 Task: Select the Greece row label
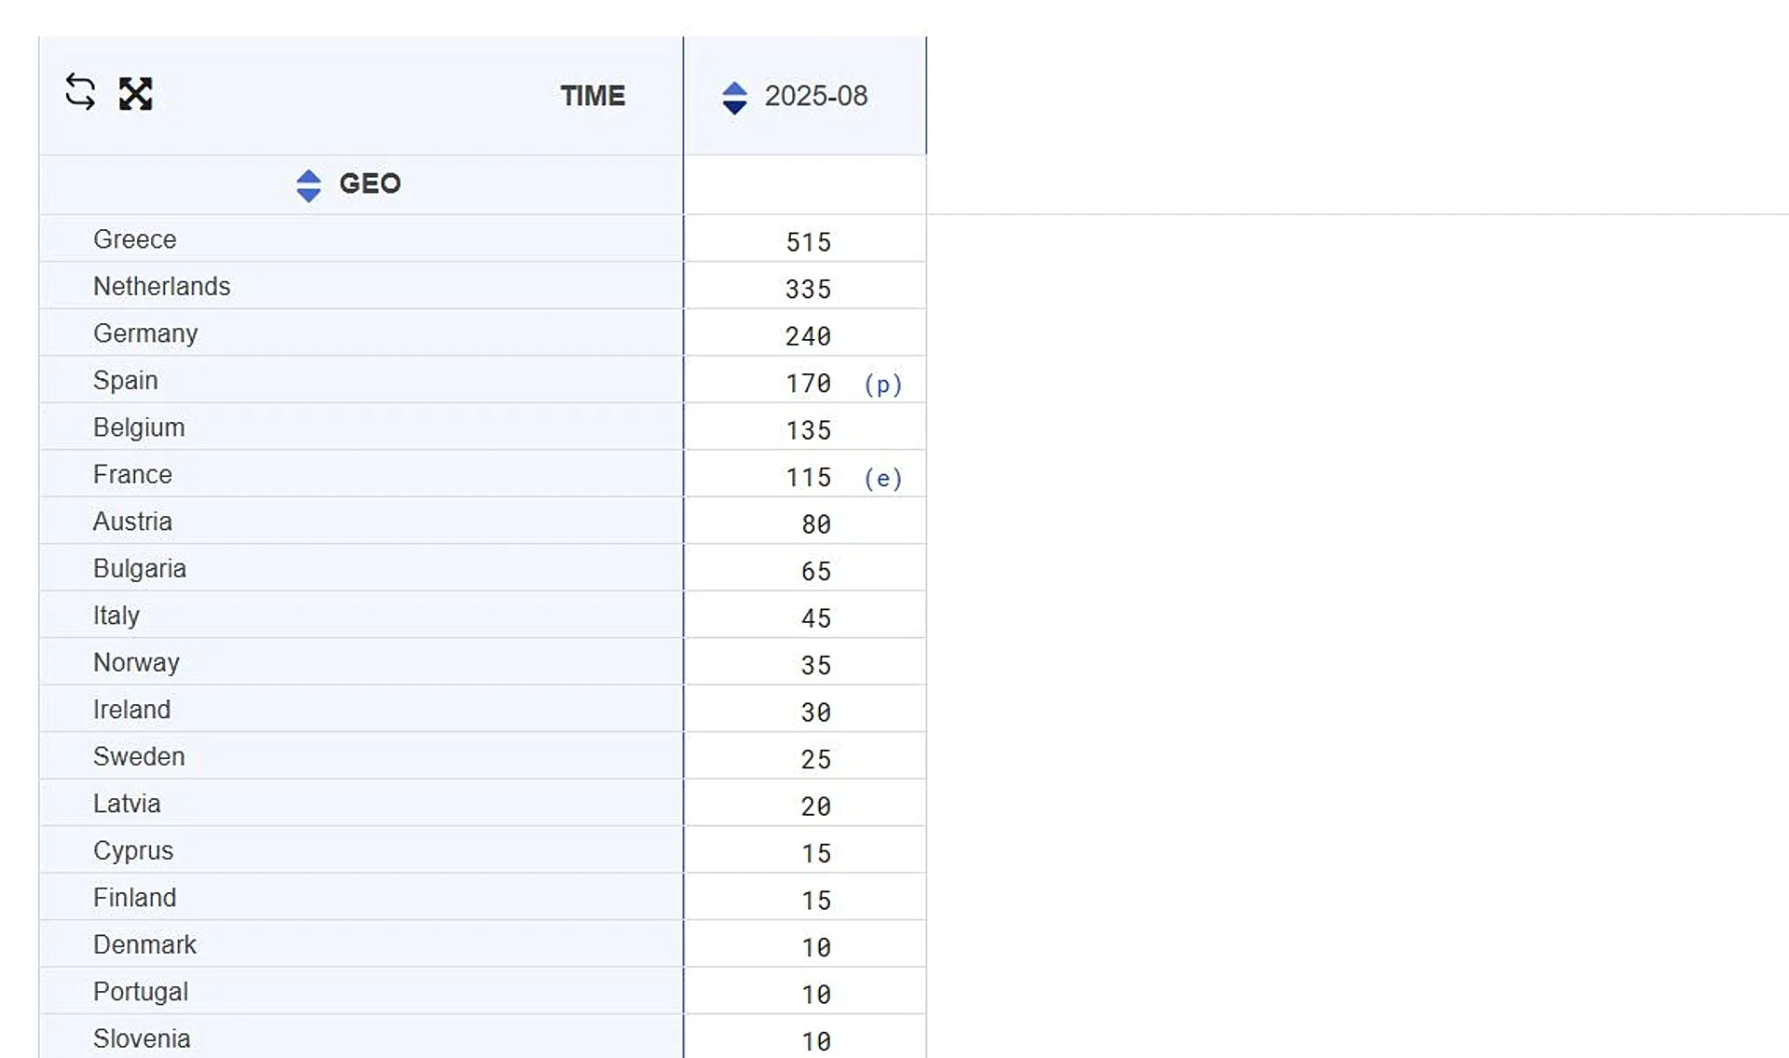tap(135, 239)
